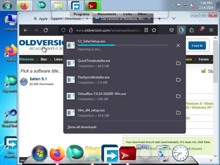The height and width of the screenshot is (165, 220).
Task: Toggle reader view icon in address bar
Action: [x=146, y=30]
